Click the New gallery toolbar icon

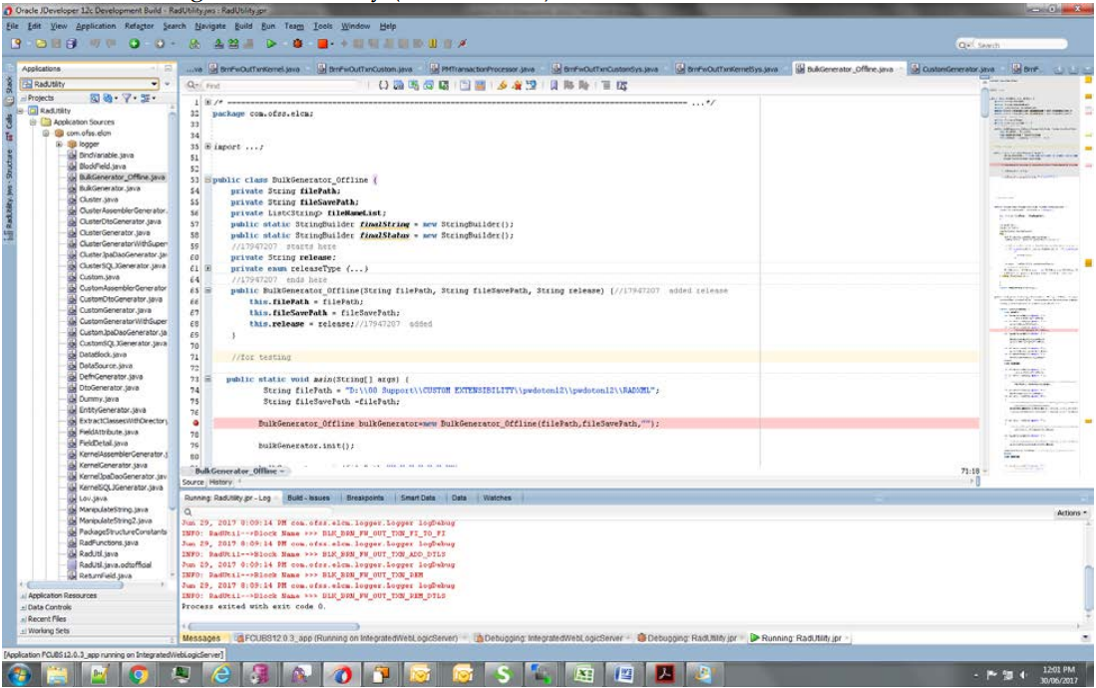17,44
